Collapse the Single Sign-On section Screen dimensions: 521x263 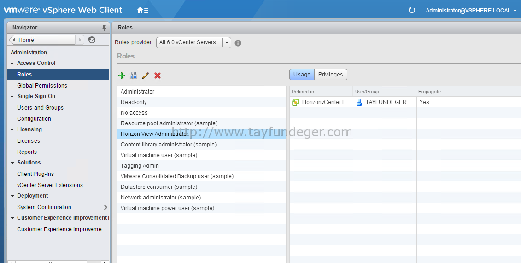12,96
